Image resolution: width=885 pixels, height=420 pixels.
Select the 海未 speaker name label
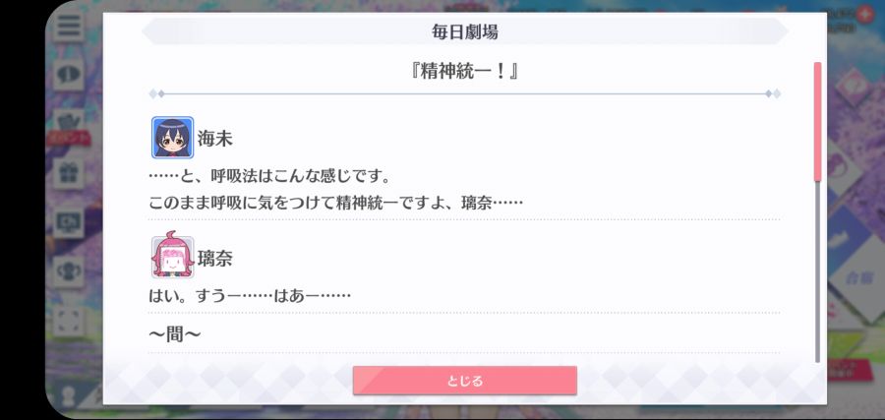(214, 139)
